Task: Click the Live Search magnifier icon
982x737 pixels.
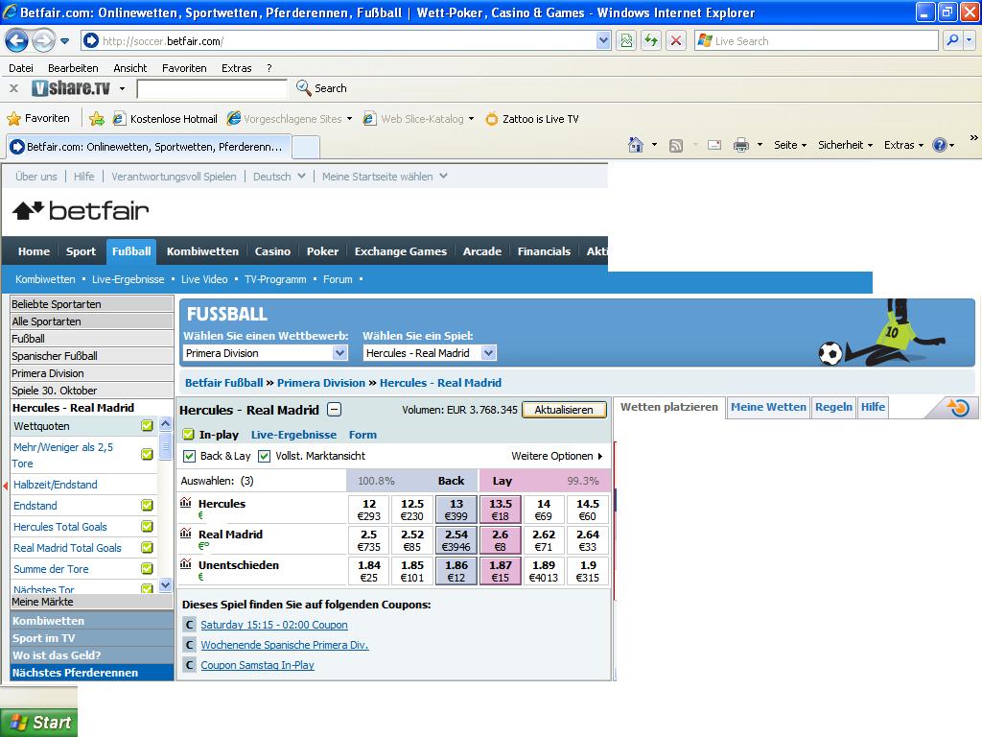Action: click(x=952, y=40)
